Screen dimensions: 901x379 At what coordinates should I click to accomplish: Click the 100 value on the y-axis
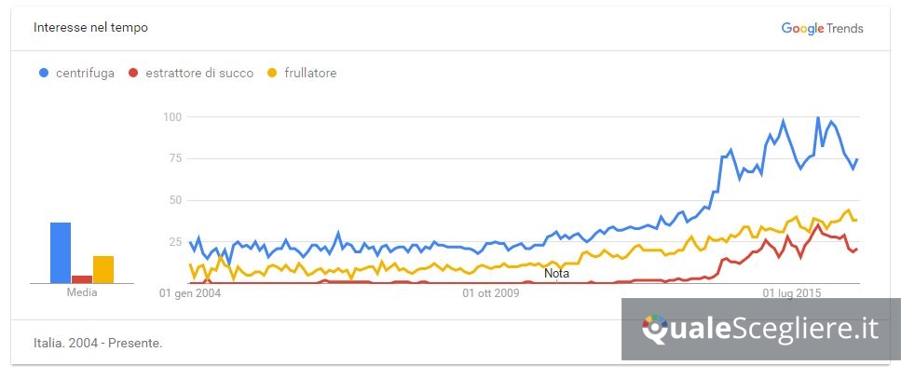pos(171,116)
